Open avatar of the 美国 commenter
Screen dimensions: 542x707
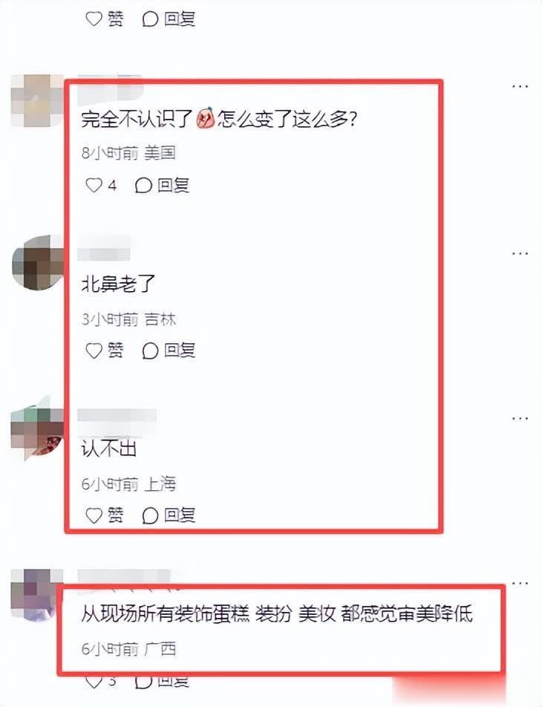tap(37, 100)
